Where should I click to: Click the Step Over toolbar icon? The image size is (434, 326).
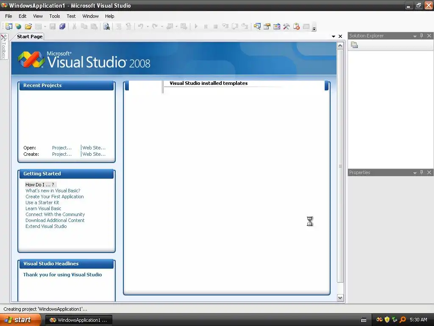(x=235, y=26)
